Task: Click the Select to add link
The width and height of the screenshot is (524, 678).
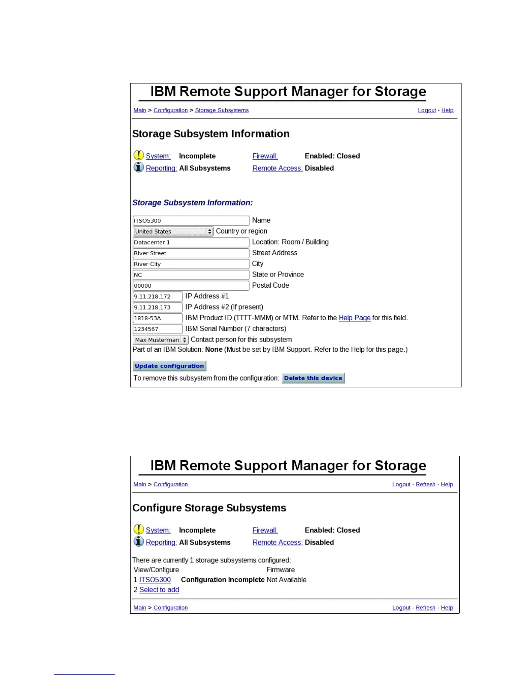Action: point(159,590)
